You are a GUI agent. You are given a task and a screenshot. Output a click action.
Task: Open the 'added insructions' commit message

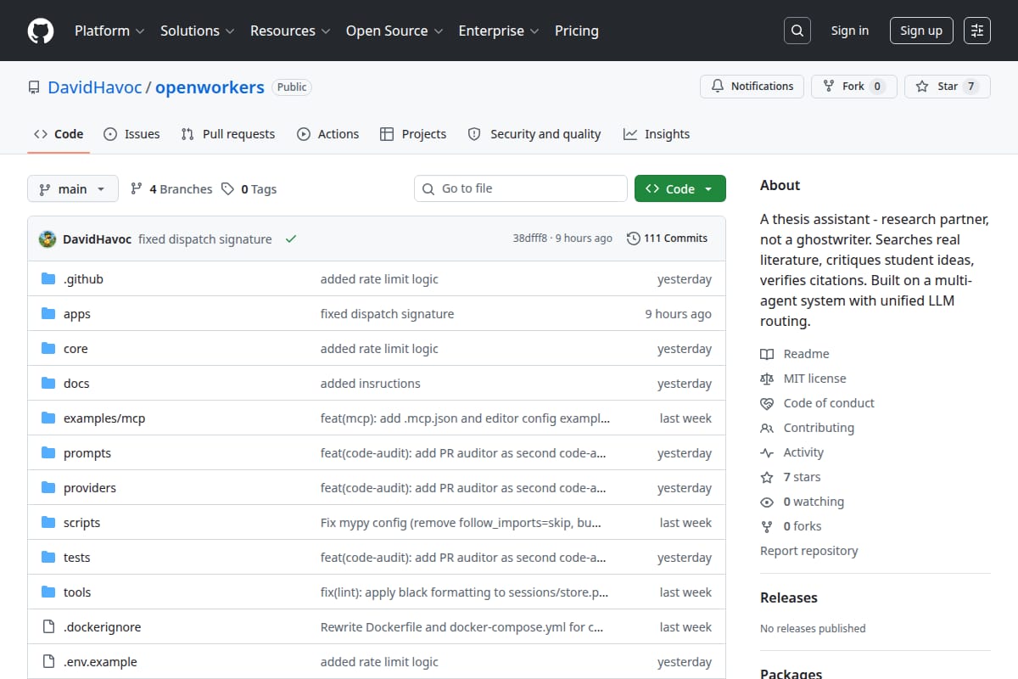pyautogui.click(x=371, y=384)
